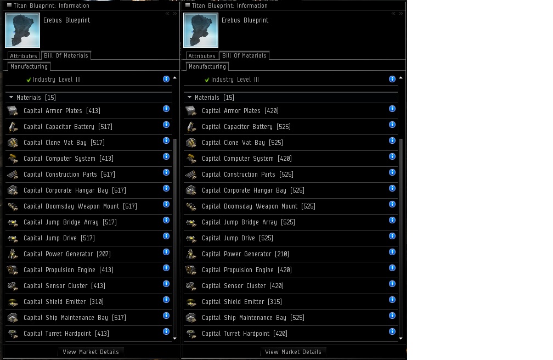Click View Market Details in right window
The width and height of the screenshot is (553, 360).
pos(293,352)
